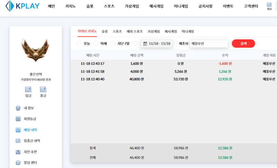Click the 베팅 내역 sidebar icon
The height and width of the screenshot is (168, 277).
(18, 130)
